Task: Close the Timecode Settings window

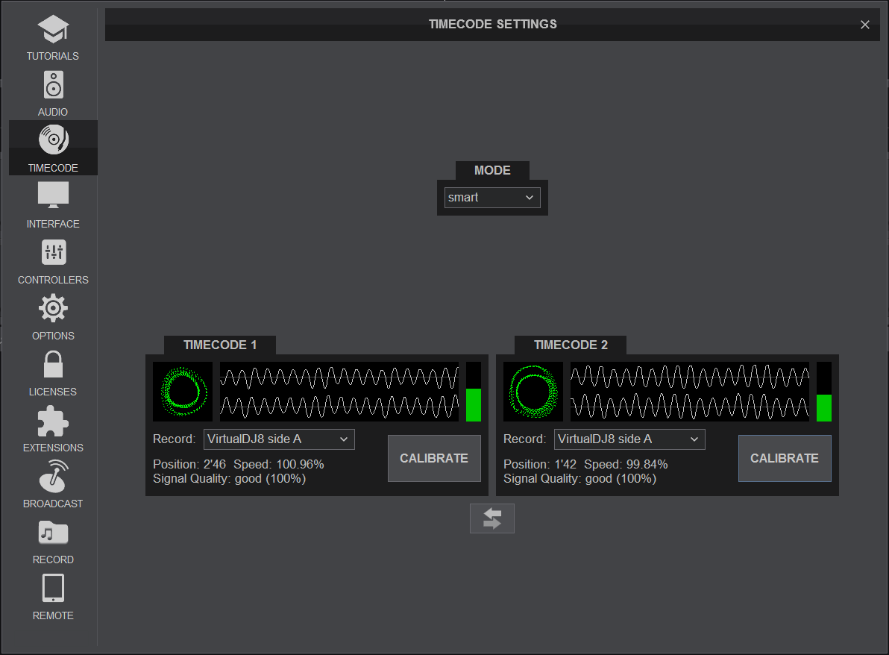Action: coord(865,25)
